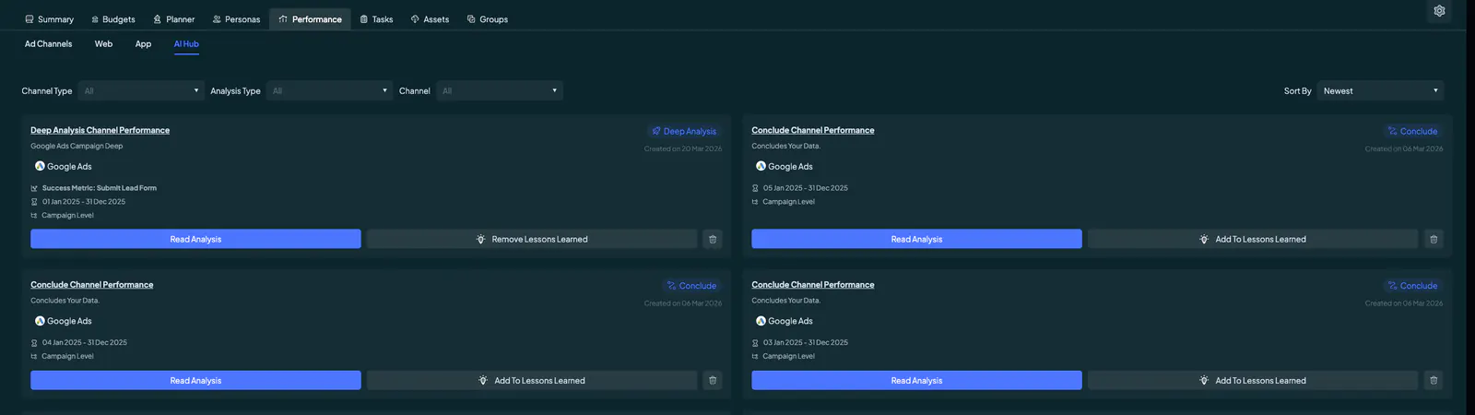Click Conclude badge on 04 Jan card
Viewport: 1475px width, 415px height.
pyautogui.click(x=691, y=286)
